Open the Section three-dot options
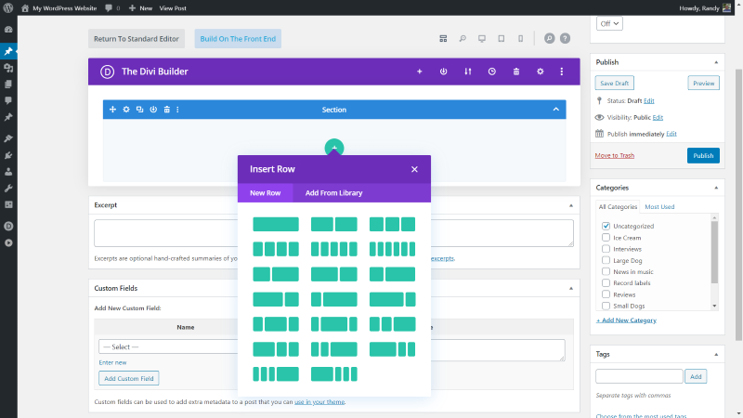This screenshot has width=743, height=418. (177, 110)
